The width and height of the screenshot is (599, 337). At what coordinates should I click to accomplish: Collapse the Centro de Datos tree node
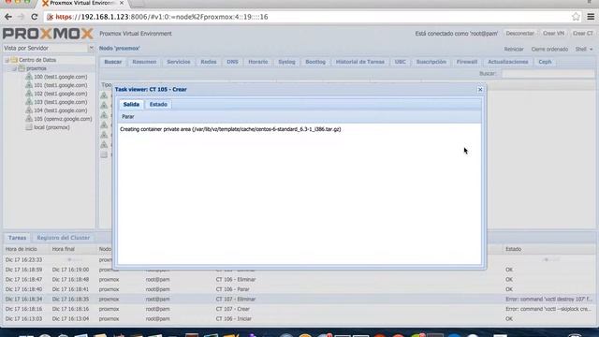[7, 60]
